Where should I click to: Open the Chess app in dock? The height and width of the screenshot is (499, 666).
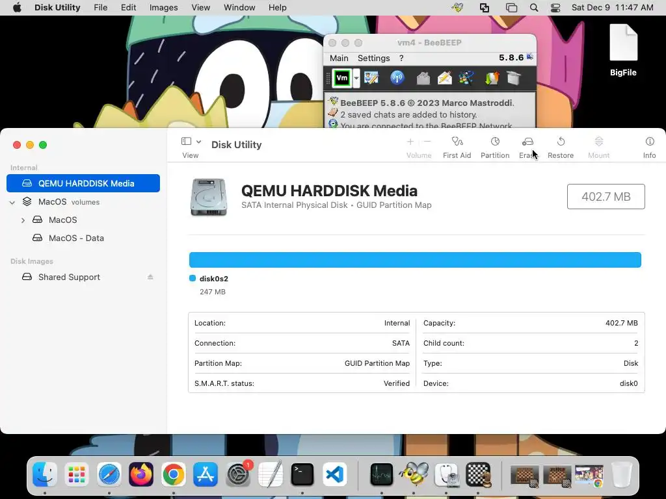tap(478, 474)
